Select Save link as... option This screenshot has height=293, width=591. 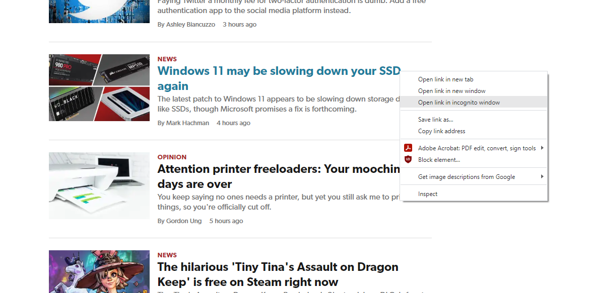[474, 120]
